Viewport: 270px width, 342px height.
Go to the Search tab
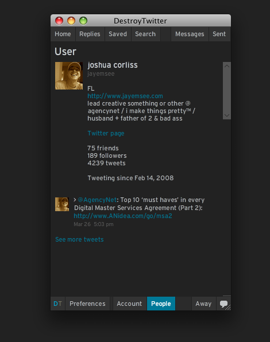(x=145, y=34)
